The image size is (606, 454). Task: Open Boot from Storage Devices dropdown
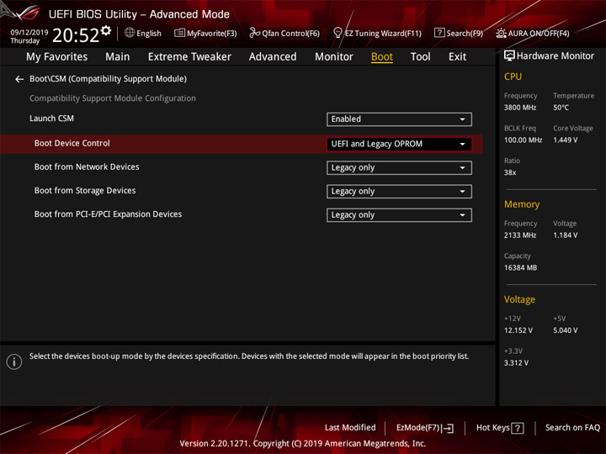(399, 192)
